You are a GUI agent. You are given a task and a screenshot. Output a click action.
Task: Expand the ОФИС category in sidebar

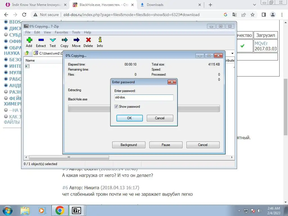[x=6, y=41]
